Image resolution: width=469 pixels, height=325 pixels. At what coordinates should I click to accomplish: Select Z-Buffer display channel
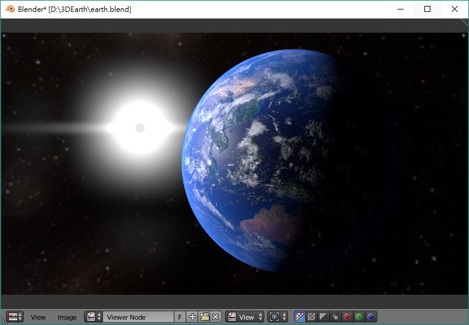335,317
